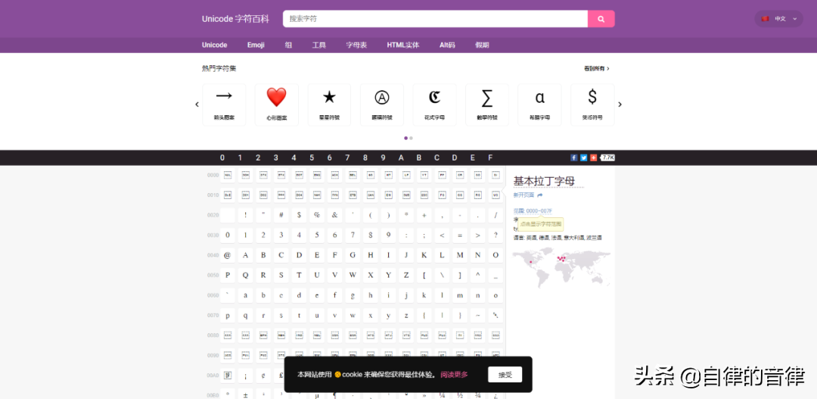This screenshot has height=399, width=817.
Task: Open the fancy letters (花式字母) card
Action: (434, 104)
